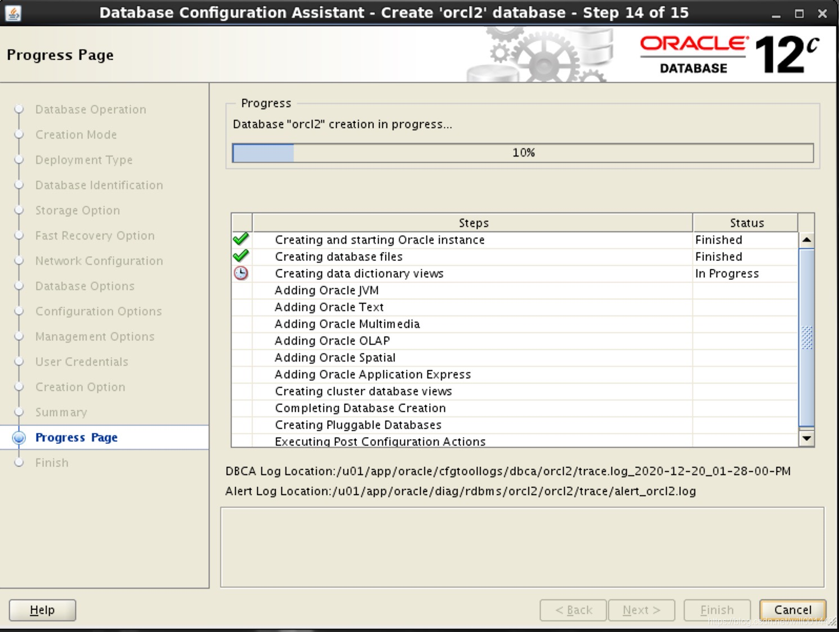Select Configuration Options step in sidebar
839x632 pixels.
[99, 311]
